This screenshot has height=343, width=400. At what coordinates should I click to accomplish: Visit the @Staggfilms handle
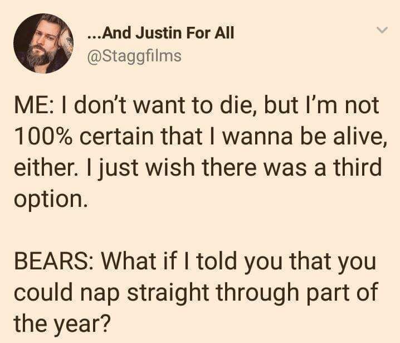pos(134,56)
